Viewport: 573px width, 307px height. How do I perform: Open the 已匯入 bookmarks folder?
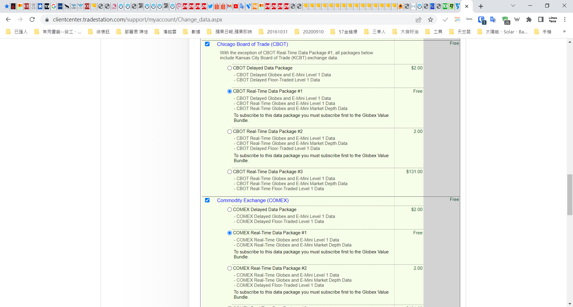17,32
